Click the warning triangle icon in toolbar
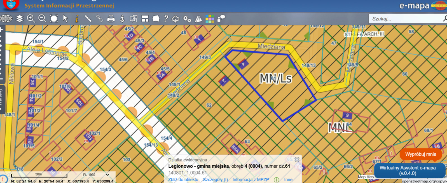This screenshot has width=447, height=183. [198, 19]
